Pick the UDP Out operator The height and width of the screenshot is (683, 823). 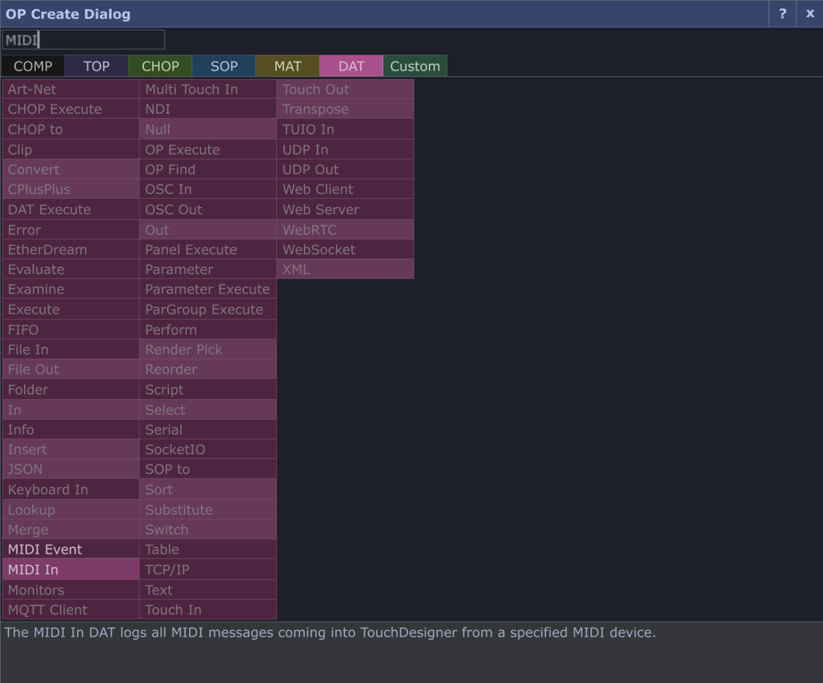pyautogui.click(x=345, y=169)
